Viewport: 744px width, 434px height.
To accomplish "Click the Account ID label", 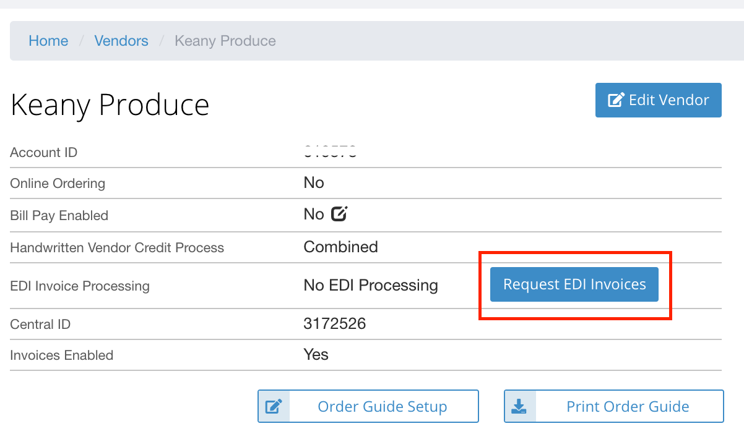I will click(x=44, y=152).
